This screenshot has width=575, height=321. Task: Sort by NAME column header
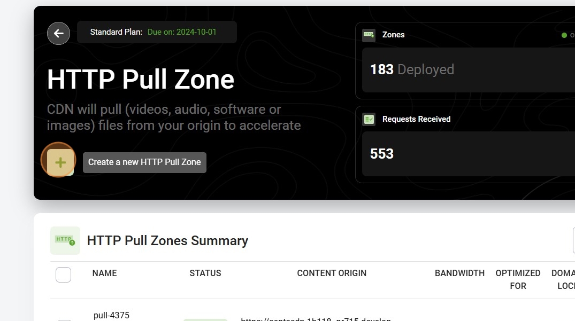(104, 273)
